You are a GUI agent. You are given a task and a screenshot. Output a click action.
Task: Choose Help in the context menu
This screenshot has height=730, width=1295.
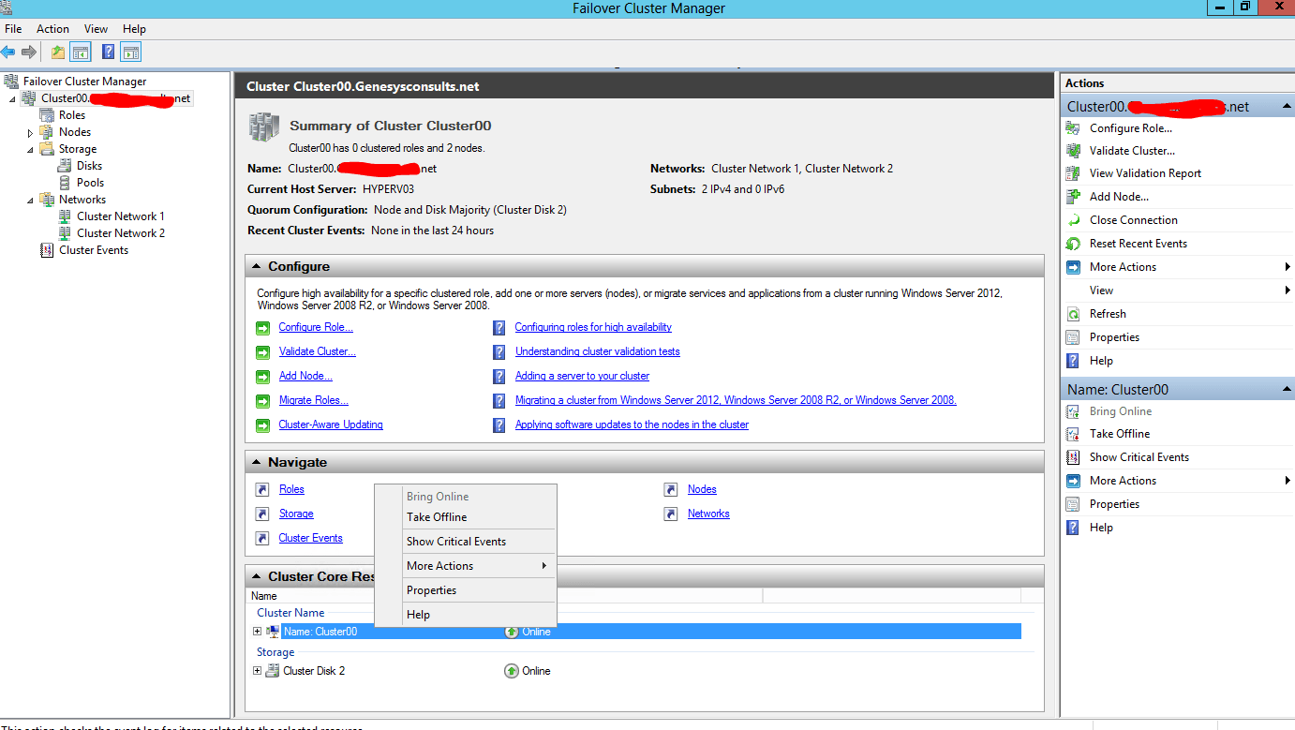465,615
